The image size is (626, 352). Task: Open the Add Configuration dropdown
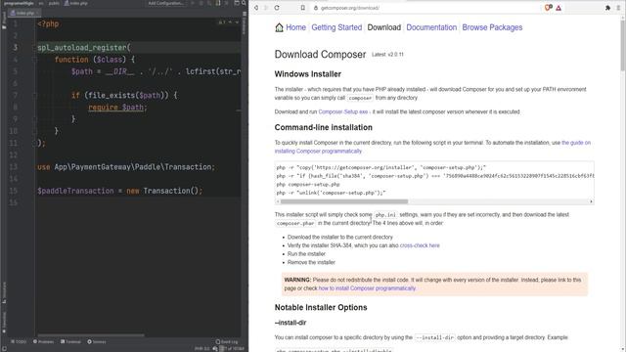click(165, 3)
